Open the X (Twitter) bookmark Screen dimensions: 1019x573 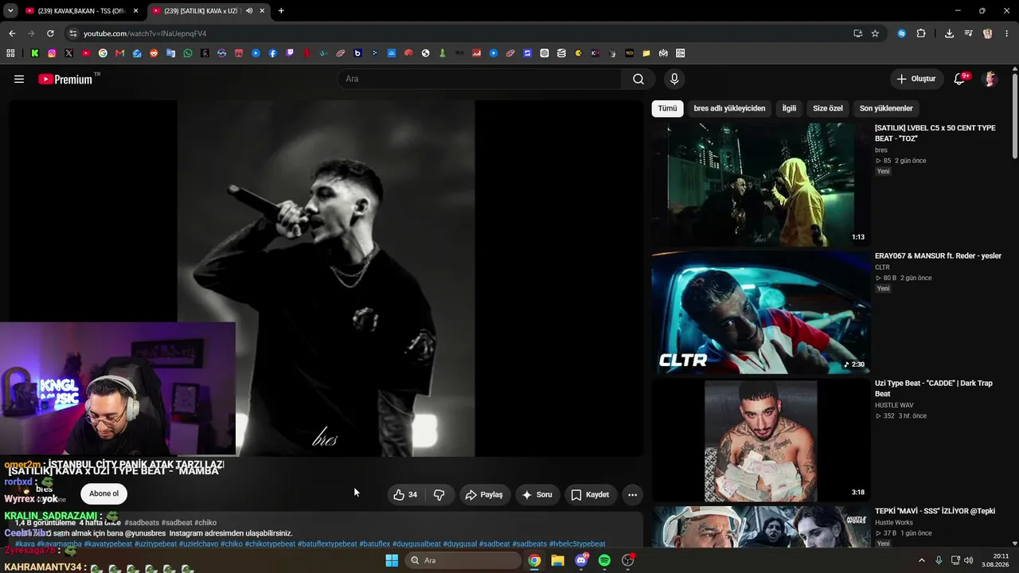68,53
